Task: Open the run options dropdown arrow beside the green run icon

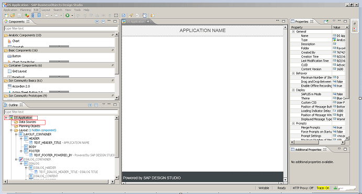Action: point(72,16)
